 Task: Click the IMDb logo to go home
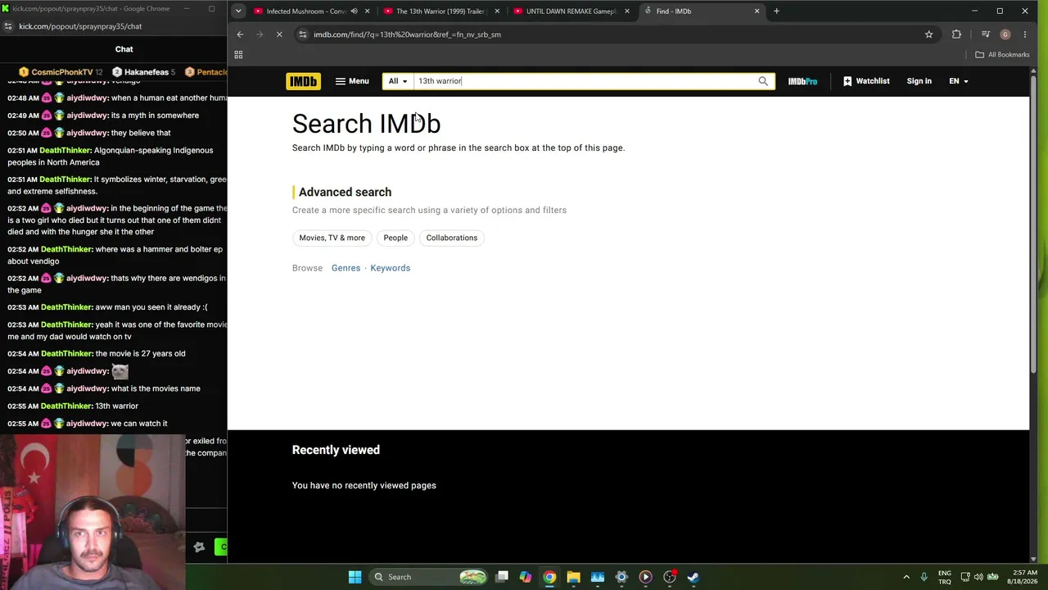pyautogui.click(x=303, y=81)
